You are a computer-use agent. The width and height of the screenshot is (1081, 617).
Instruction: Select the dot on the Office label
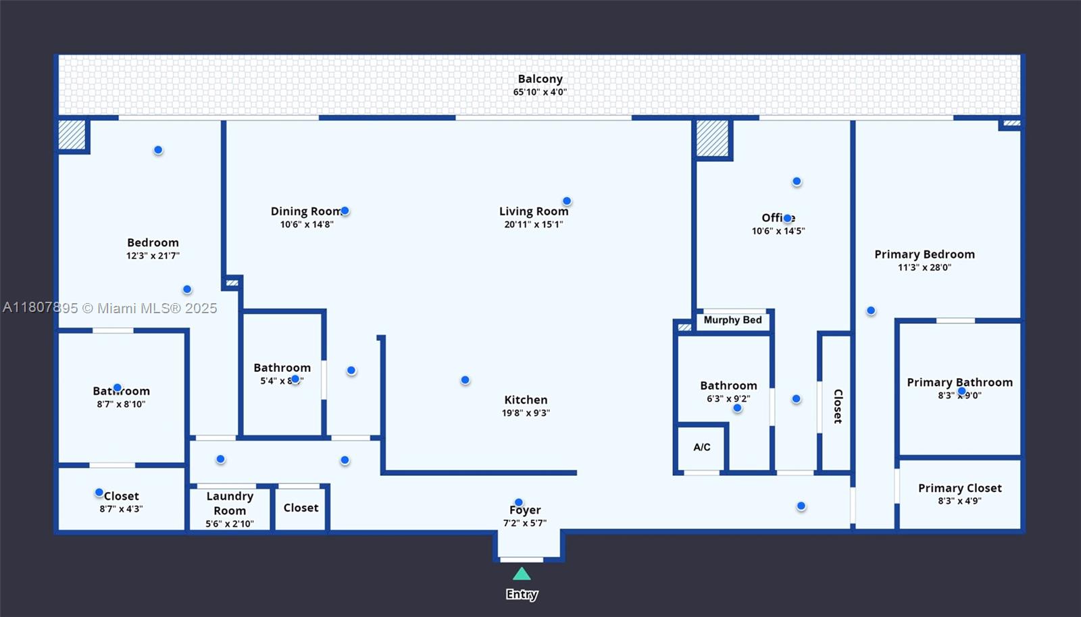click(787, 218)
